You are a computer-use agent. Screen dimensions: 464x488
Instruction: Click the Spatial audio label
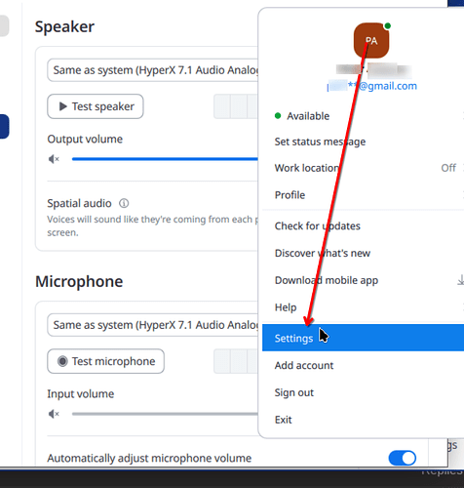click(79, 203)
